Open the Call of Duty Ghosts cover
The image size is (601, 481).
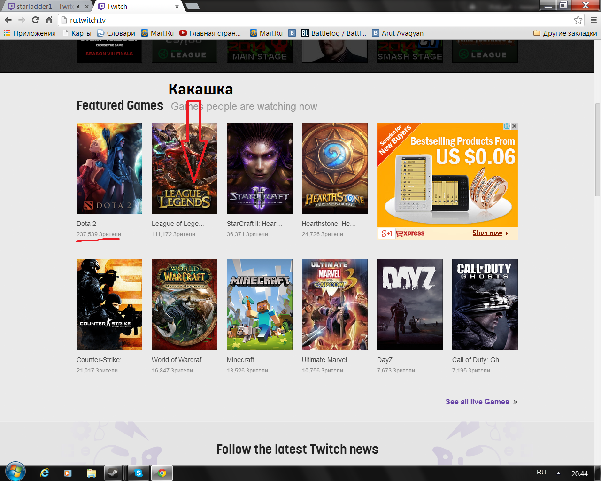click(x=485, y=304)
